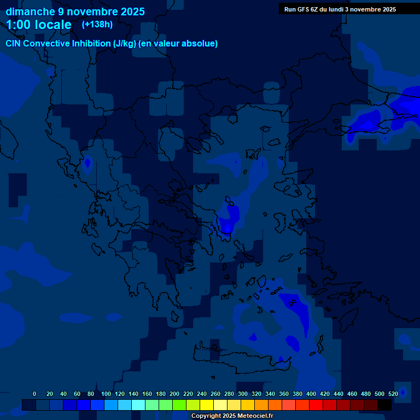Click the 'CIN Convective Inhibition' parameter title
Image resolution: width=420 pixels, height=420 pixels.
(112, 44)
